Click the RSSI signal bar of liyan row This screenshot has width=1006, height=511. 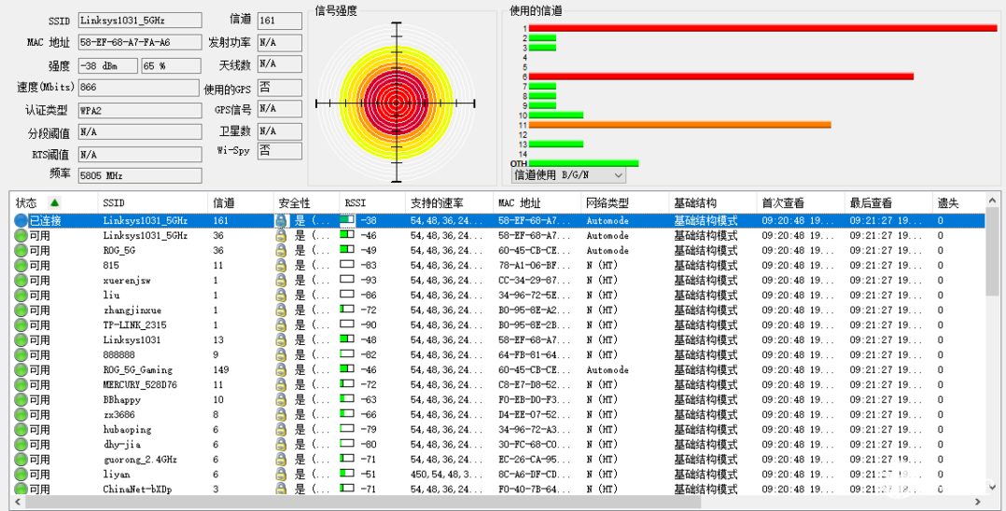(347, 473)
